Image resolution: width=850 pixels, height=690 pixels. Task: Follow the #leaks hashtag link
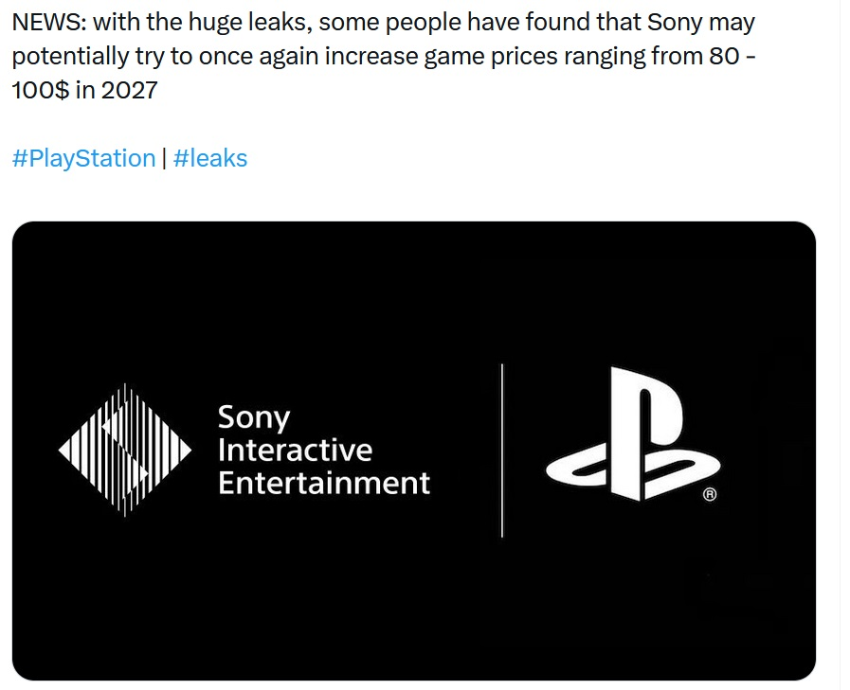210,159
